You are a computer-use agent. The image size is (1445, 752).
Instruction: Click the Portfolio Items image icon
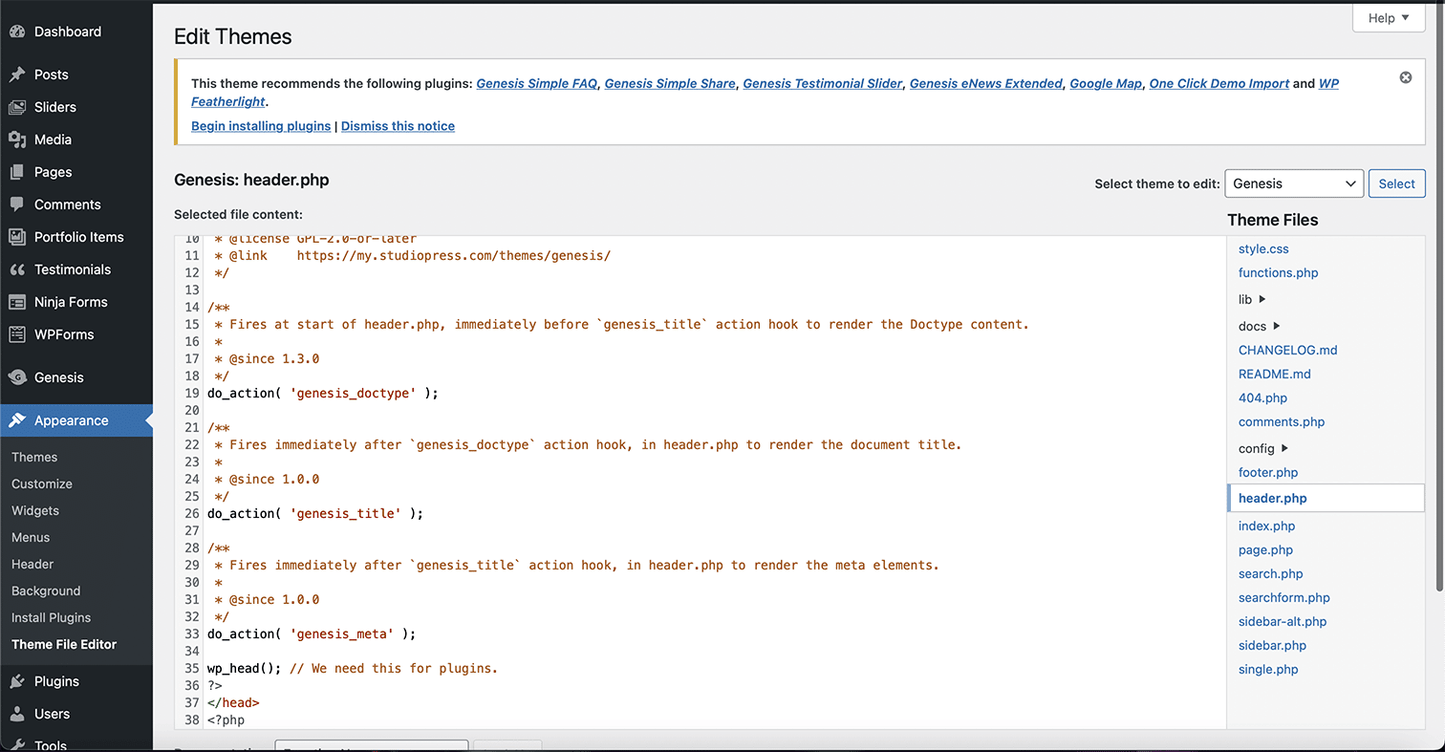17,237
